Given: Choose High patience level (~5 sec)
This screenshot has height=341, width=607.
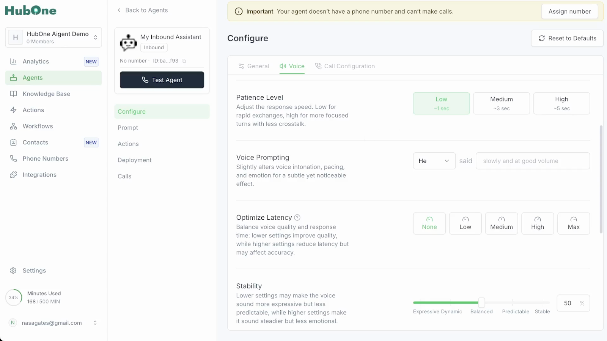Looking at the screenshot, I should (x=561, y=103).
